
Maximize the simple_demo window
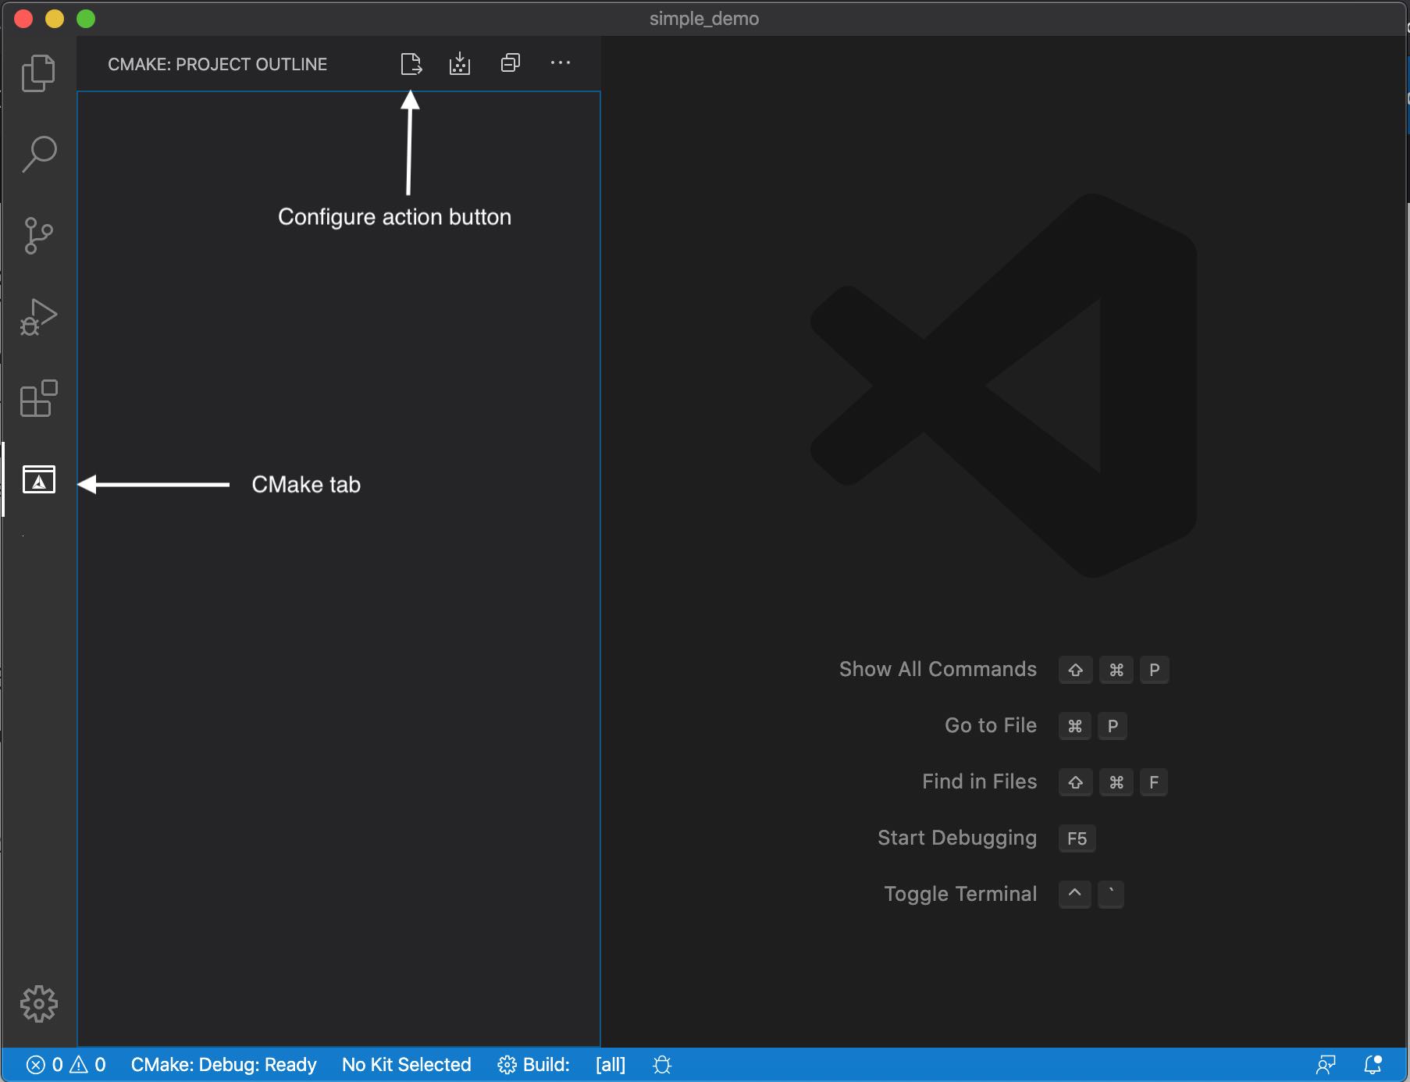86,19
